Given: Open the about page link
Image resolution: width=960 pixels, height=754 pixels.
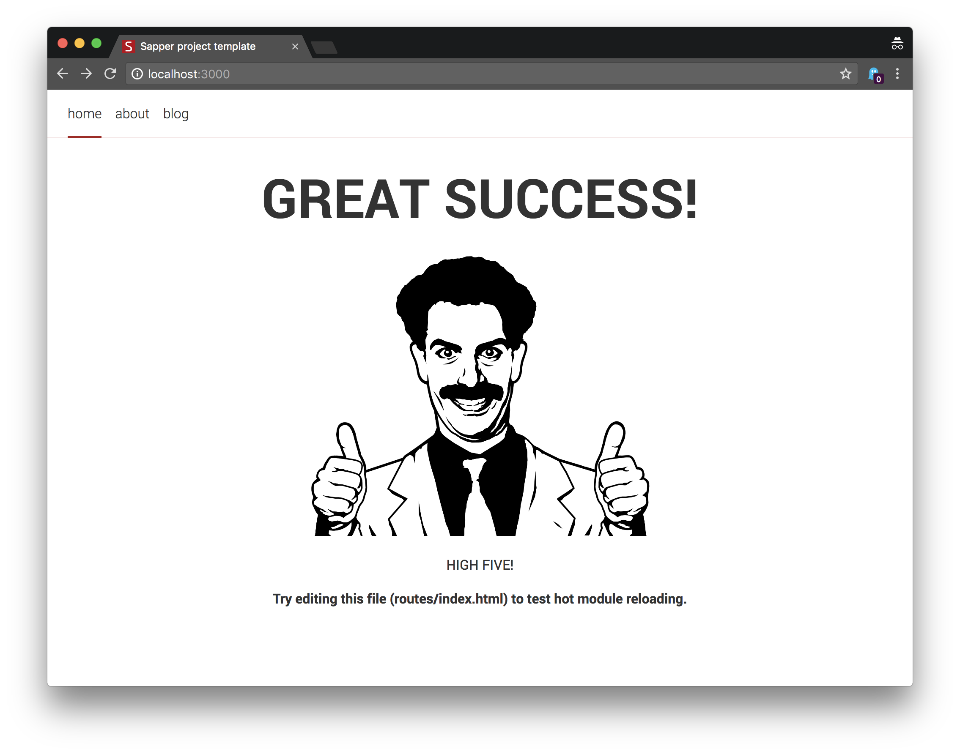Looking at the screenshot, I should click(x=132, y=114).
